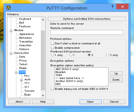
Task: Enable legacy use of single-DES in SSH-2
Action: click(52, 89)
